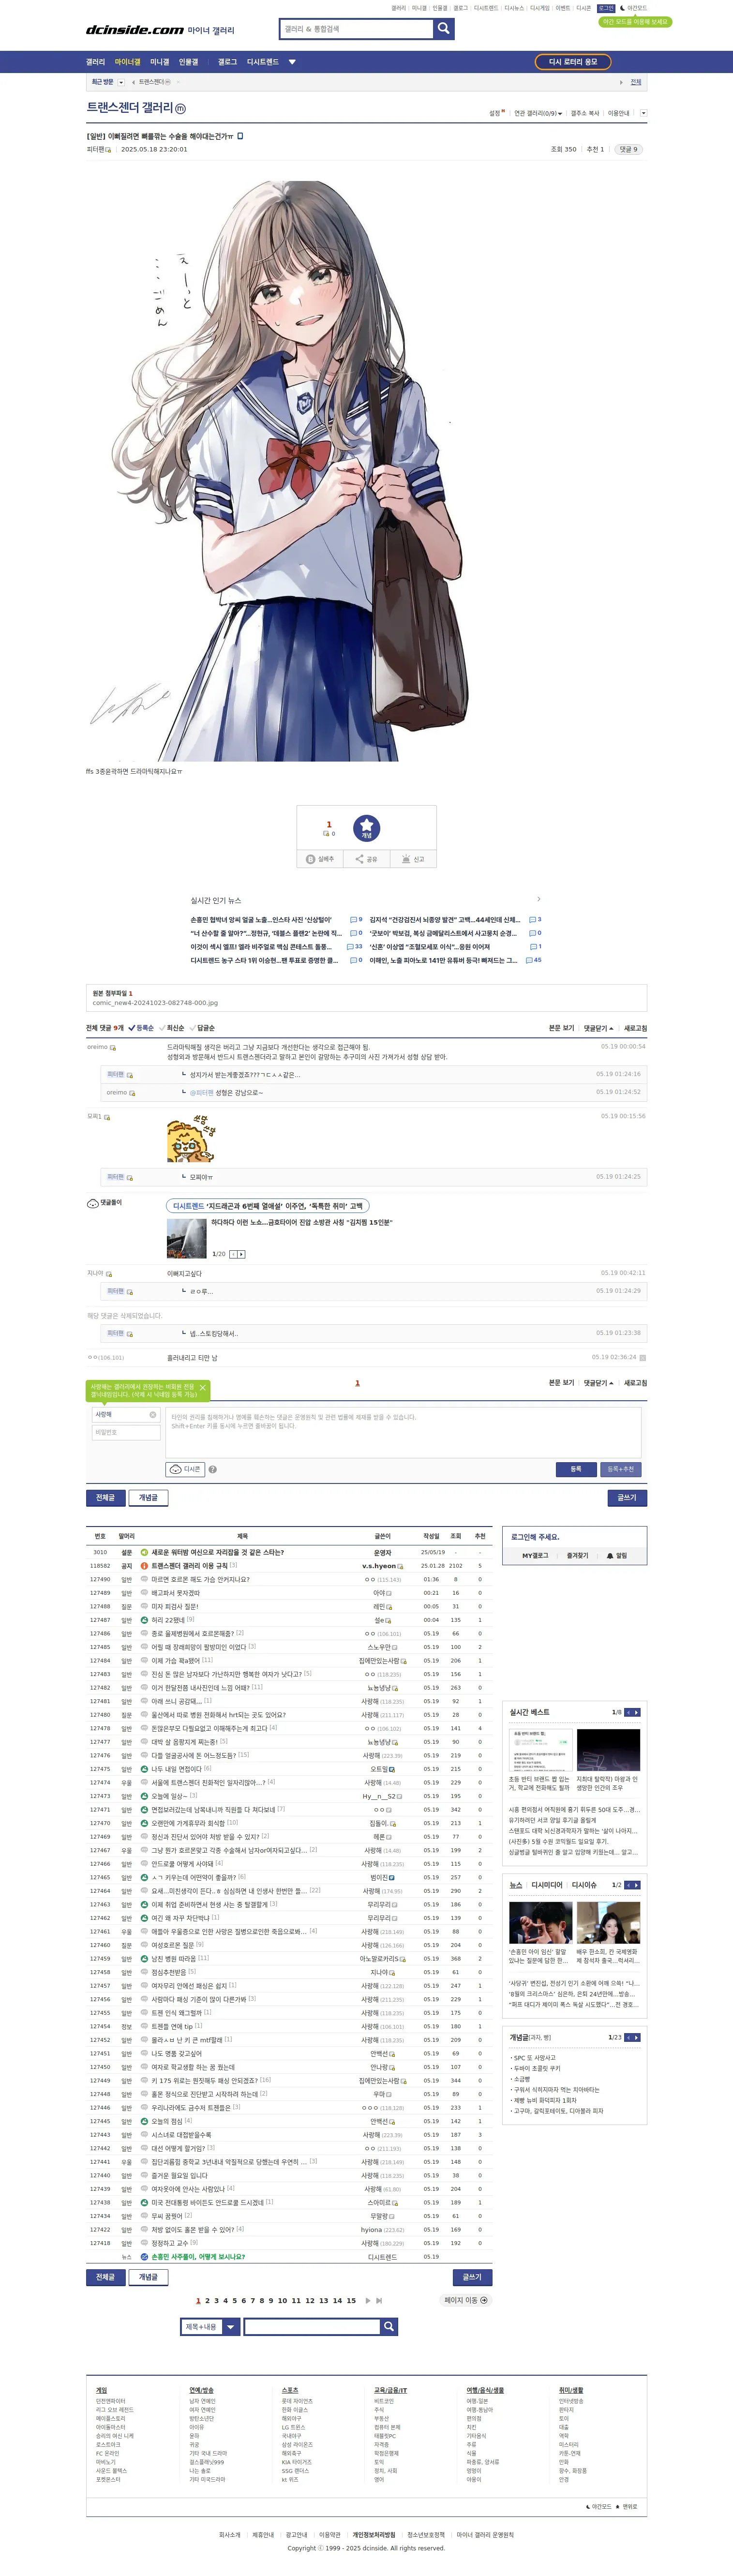733x2576 pixels.
Task: Click the 등록+추천 button
Action: [621, 1469]
